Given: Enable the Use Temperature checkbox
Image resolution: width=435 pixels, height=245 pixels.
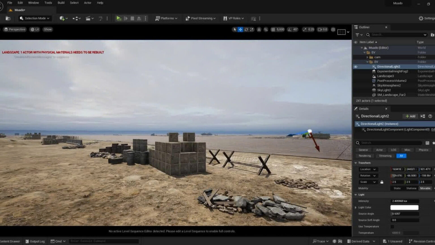Looking at the screenshot, I should tap(392, 227).
